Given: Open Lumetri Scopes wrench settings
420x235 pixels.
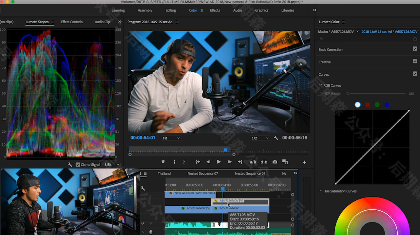Looking at the screenshot, I should click(70, 165).
